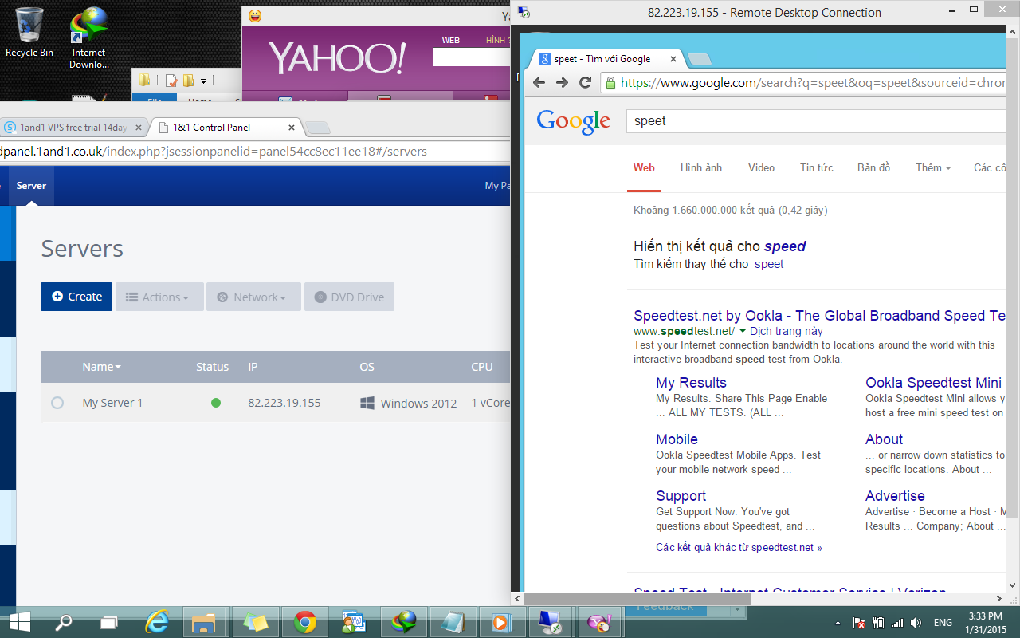Click the Chrome back arrow in remote session
1020x638 pixels.
pyautogui.click(x=539, y=83)
